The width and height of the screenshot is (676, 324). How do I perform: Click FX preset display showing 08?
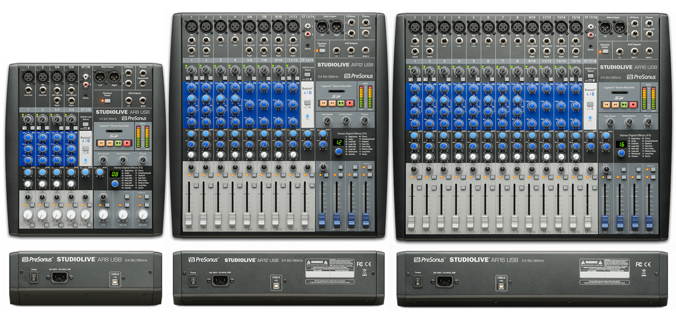tap(114, 174)
